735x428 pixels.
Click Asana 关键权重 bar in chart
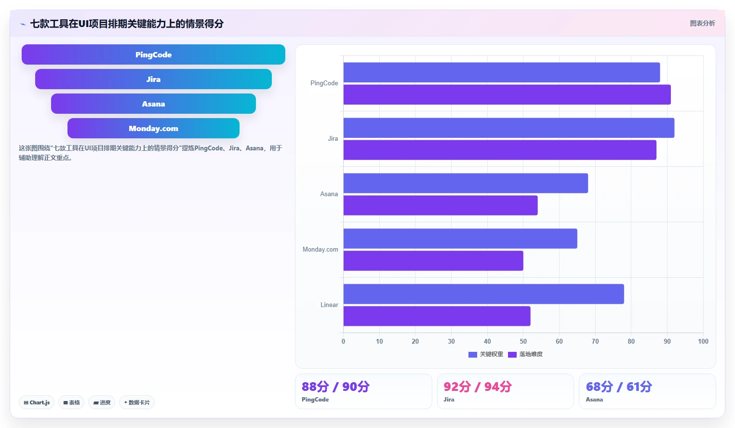466,183
